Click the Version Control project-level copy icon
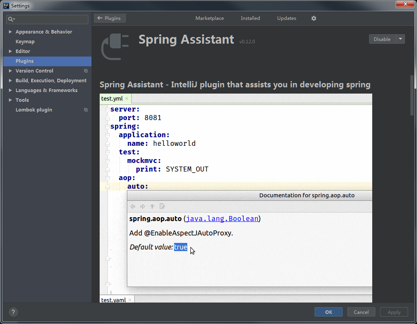417x324 pixels. [x=86, y=71]
